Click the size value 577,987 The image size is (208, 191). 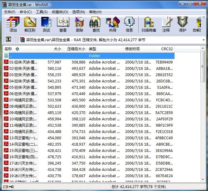tap(54, 62)
